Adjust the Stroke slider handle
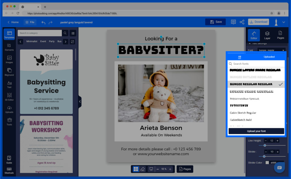Image resolution: width=291 pixels, height=179 pixels. [x=264, y=157]
